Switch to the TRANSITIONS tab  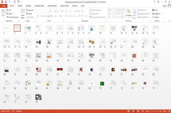pyautogui.click(x=39, y=6)
